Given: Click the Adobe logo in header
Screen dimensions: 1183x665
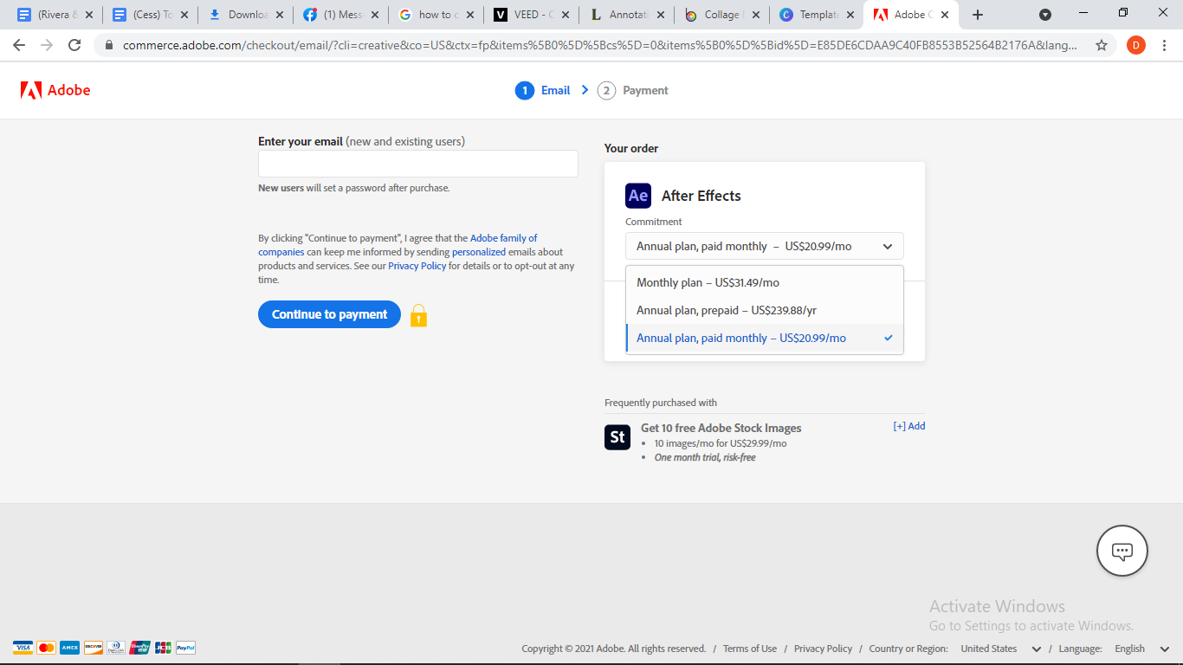Looking at the screenshot, I should point(55,90).
